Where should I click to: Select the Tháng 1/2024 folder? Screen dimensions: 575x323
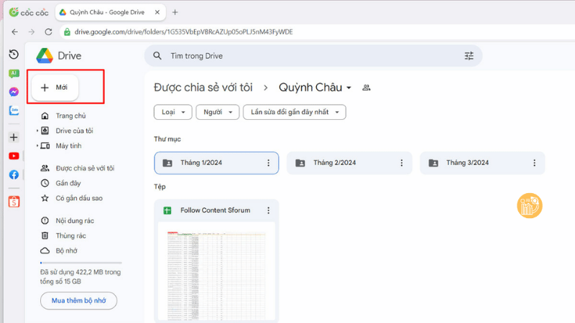pyautogui.click(x=216, y=163)
